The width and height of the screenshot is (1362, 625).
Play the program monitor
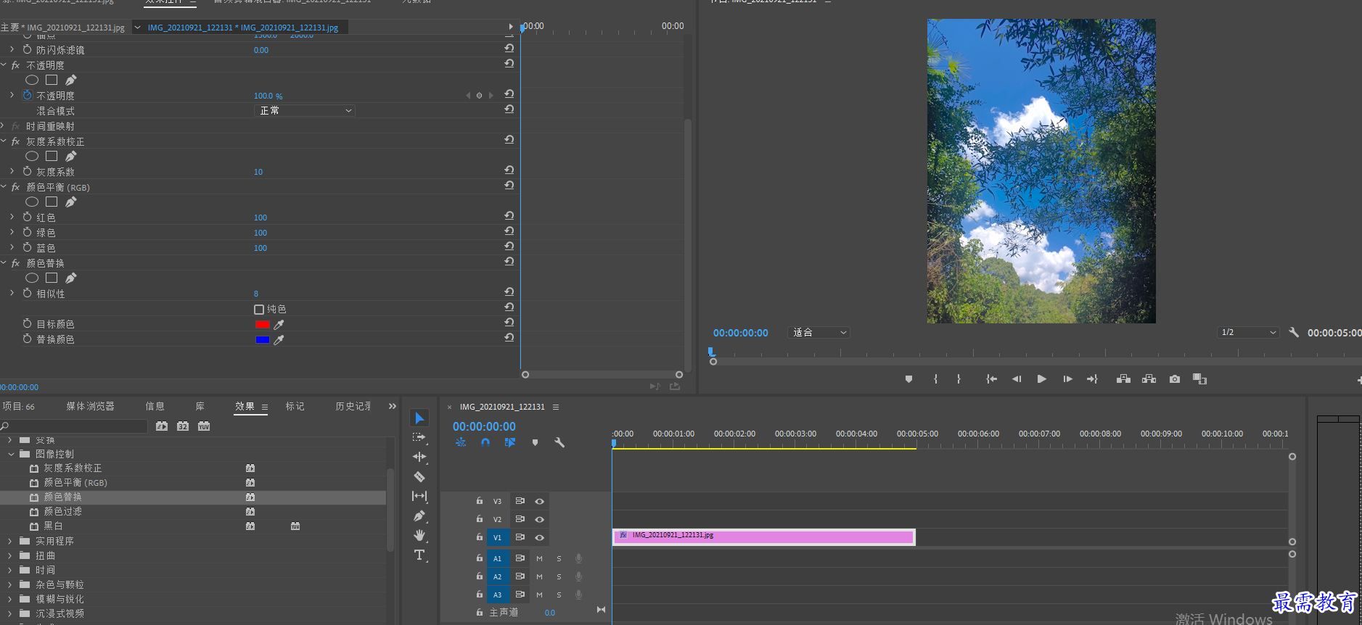pos(1041,379)
